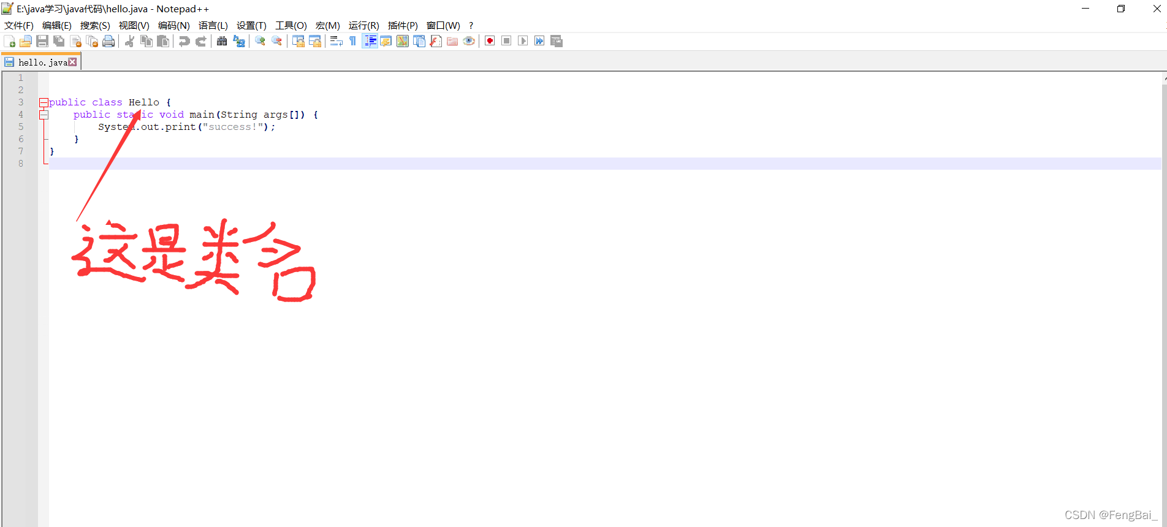Click the Save All toolbar icon
Screen dimensions: 1167x527
click(x=59, y=41)
